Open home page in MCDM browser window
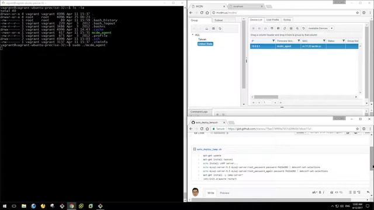This screenshot has height=210, width=374. coord(207,13)
